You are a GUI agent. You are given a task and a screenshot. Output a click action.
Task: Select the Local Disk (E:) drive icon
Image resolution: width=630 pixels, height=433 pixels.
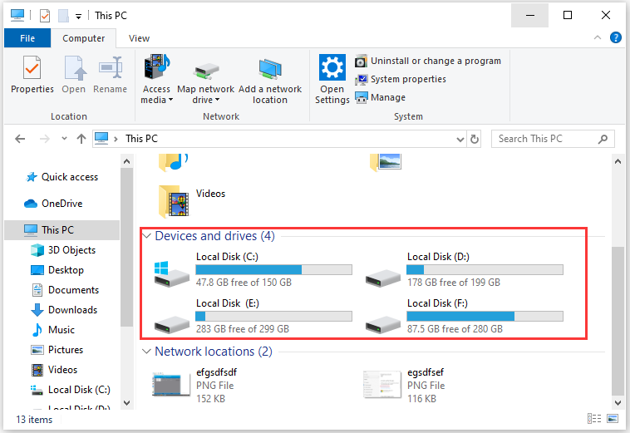click(x=171, y=324)
